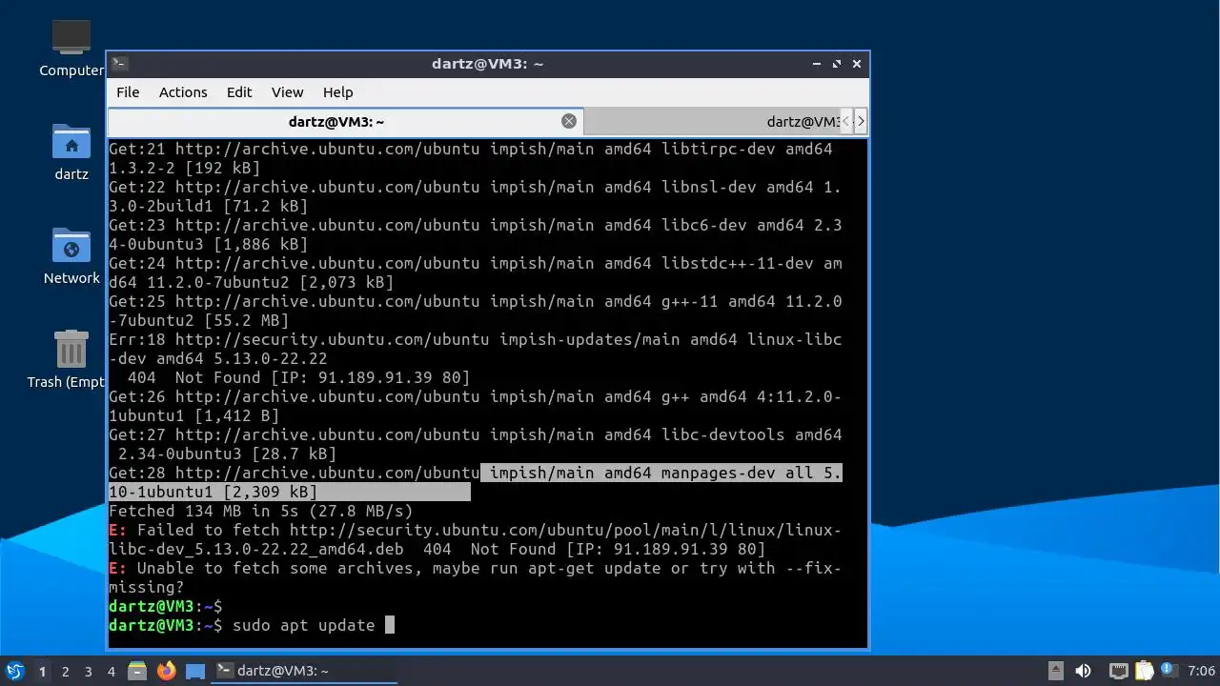This screenshot has height=686, width=1220.
Task: Select the first dartz@VM3 tab
Action: [345, 121]
